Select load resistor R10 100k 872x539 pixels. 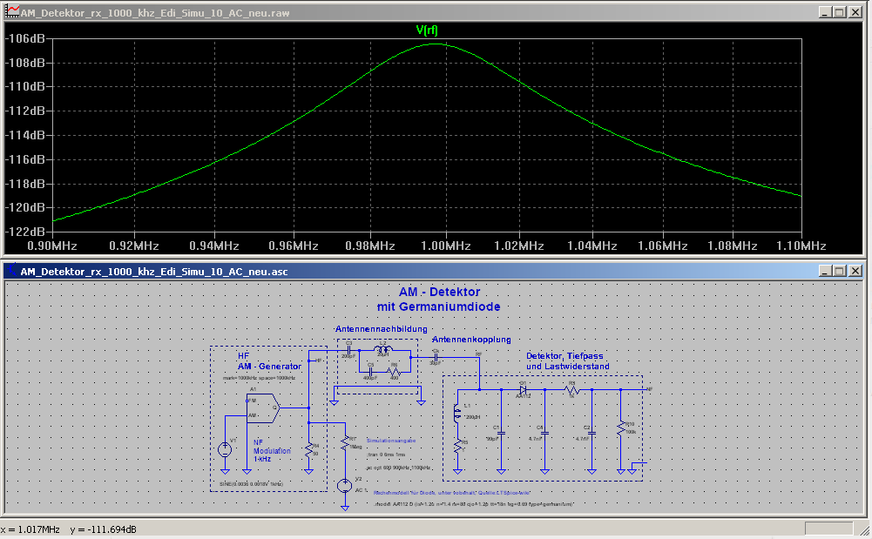click(620, 428)
